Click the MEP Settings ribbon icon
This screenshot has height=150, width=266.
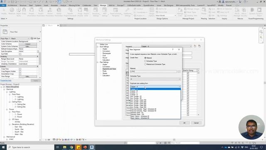point(104,12)
